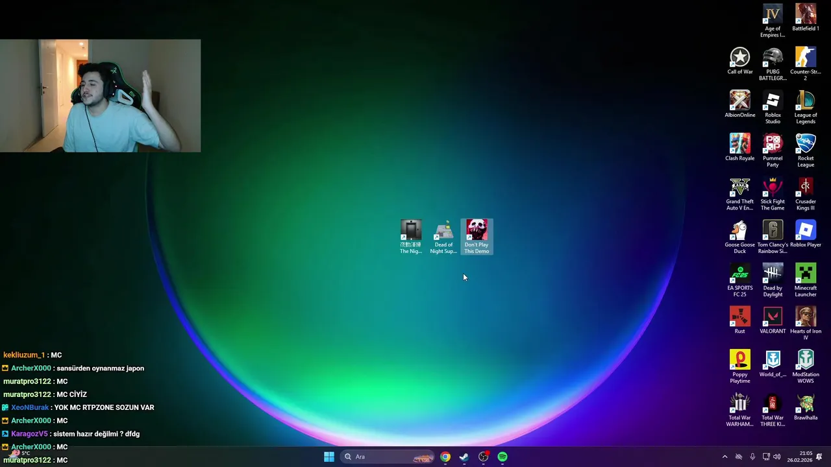
Task: Click the microphone tray icon
Action: tap(752, 457)
